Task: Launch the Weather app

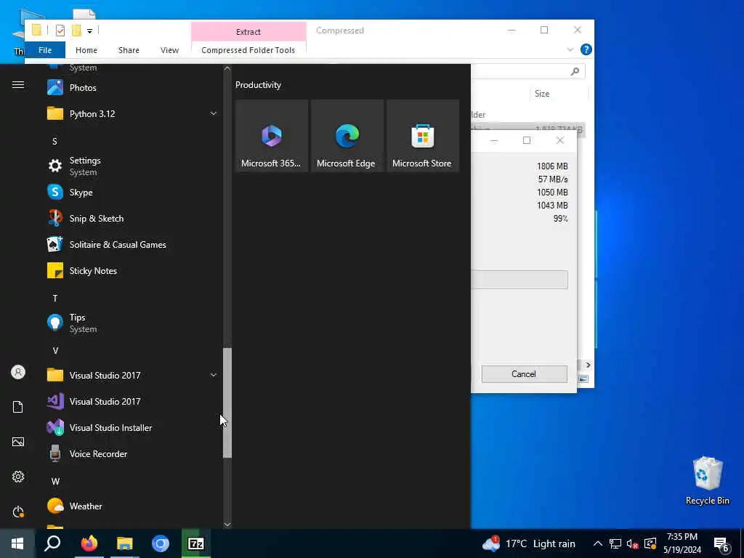Action: tap(131, 506)
